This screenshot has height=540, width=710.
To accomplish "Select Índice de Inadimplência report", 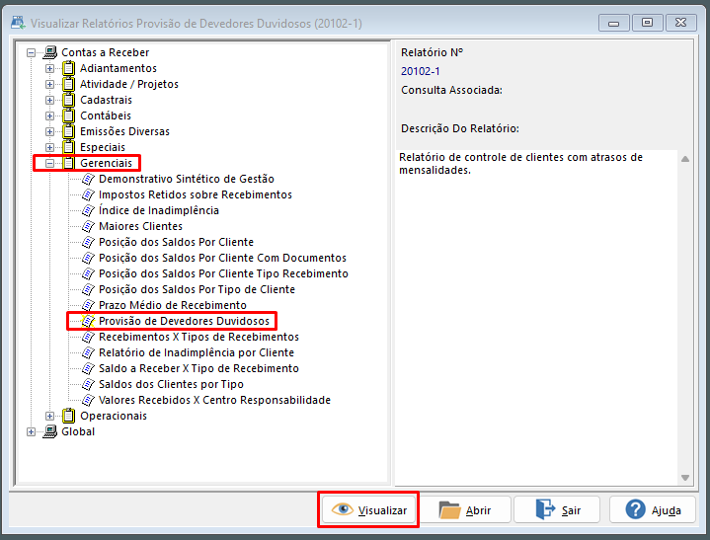I will click(159, 211).
